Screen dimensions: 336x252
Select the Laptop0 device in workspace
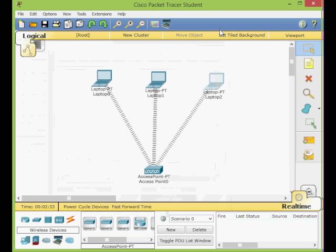pyautogui.click(x=102, y=78)
